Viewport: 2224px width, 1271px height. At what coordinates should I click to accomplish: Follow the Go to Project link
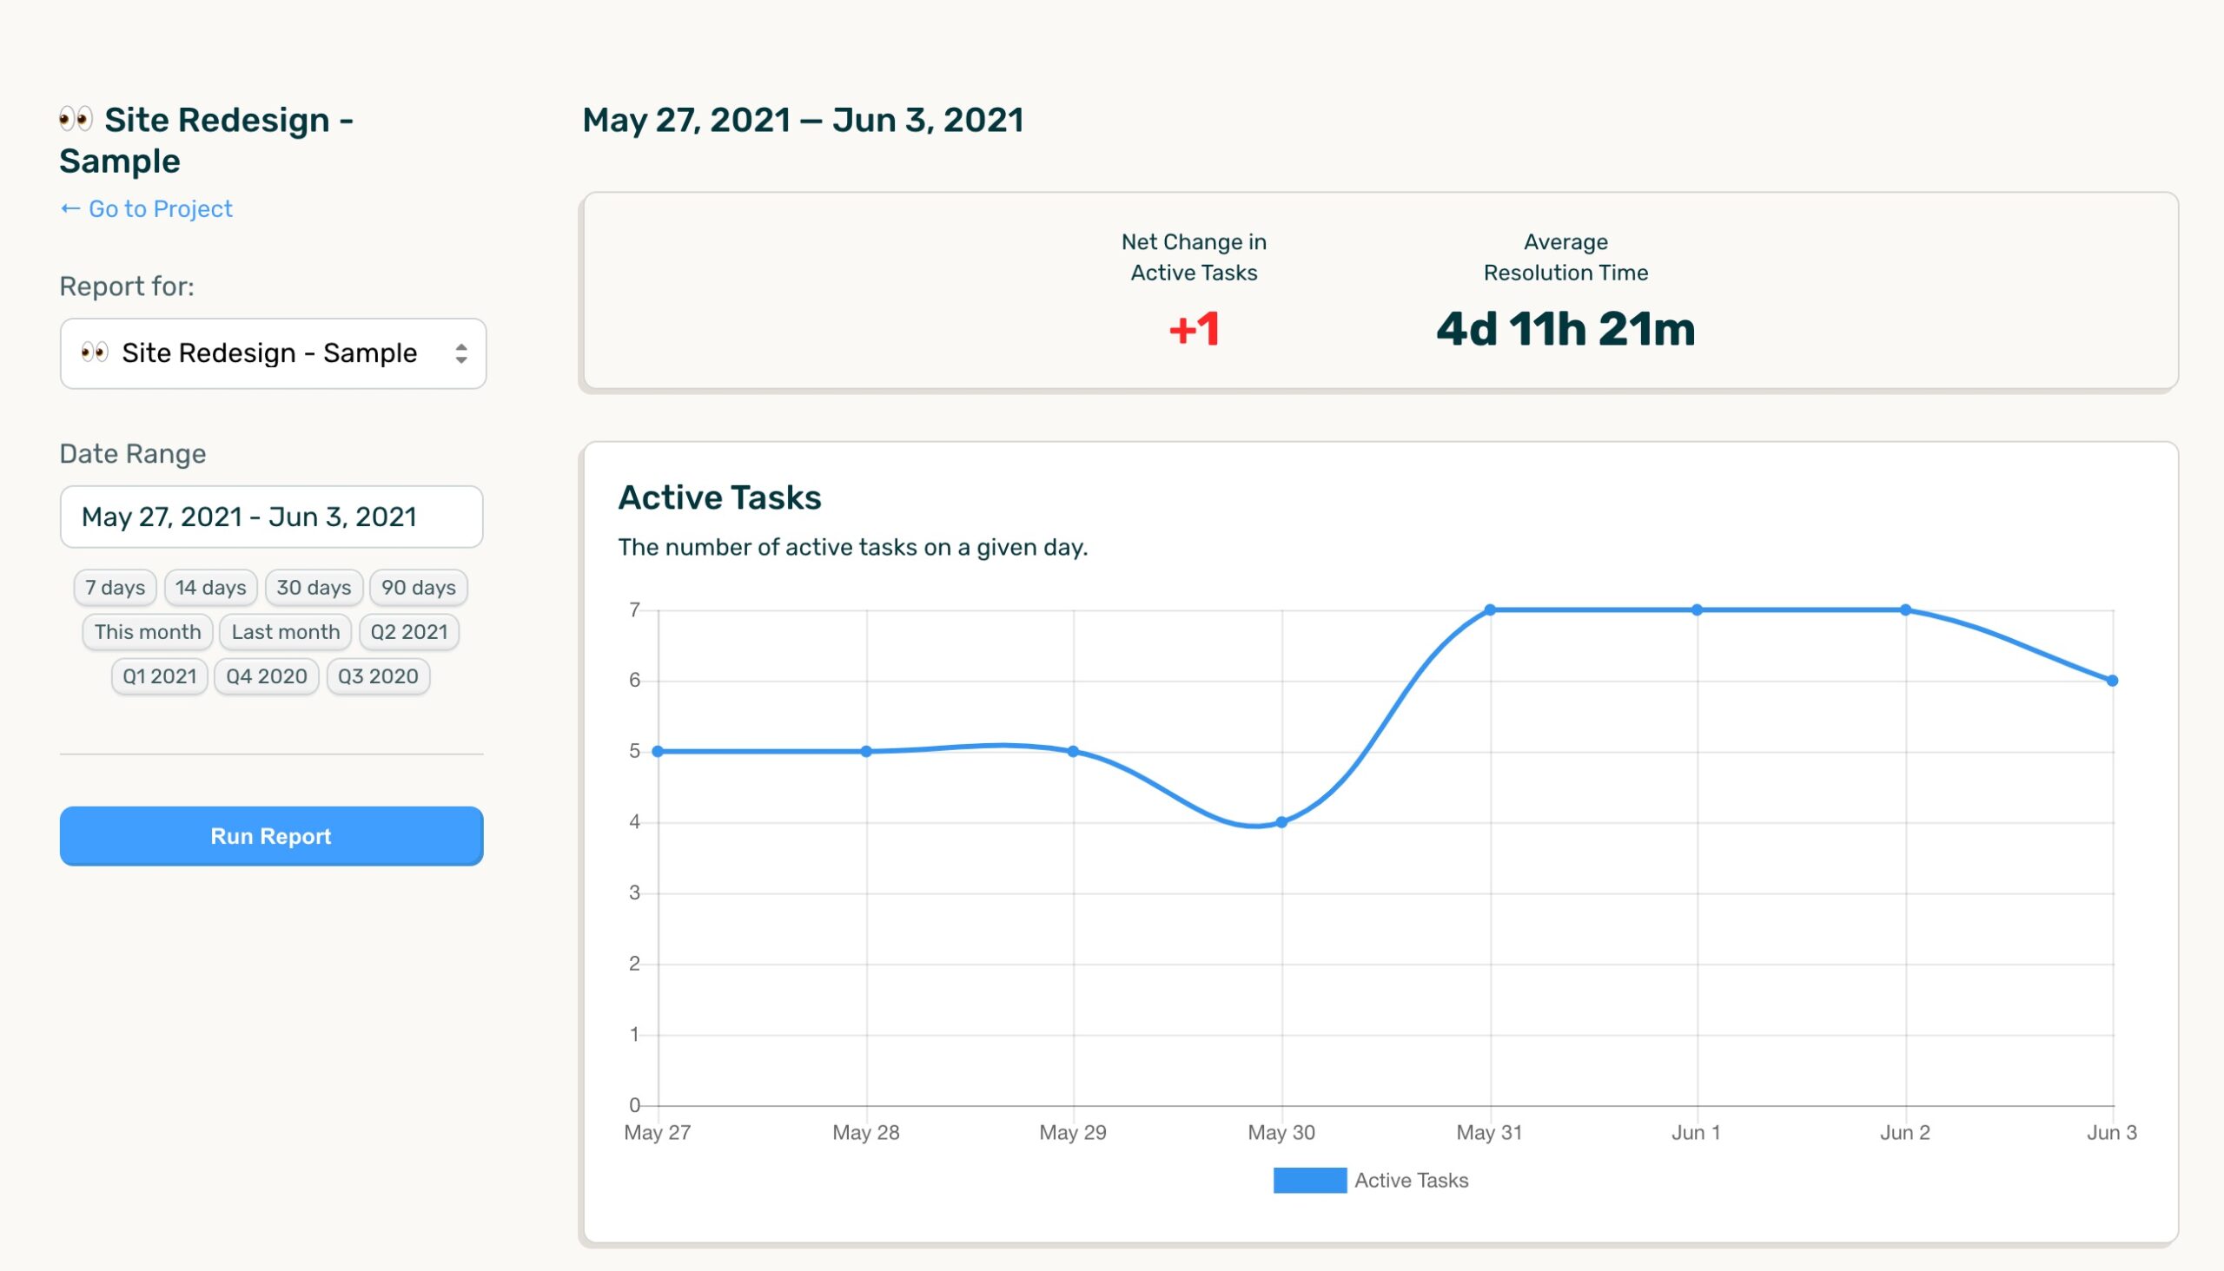[147, 208]
